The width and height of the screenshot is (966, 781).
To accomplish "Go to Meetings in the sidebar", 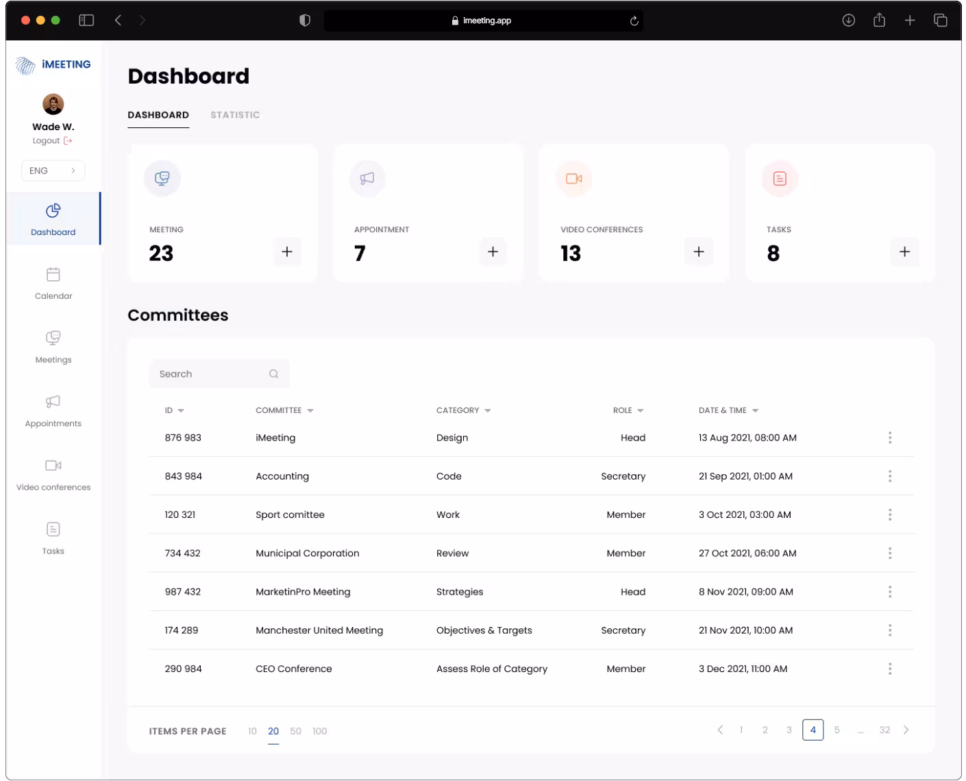I will click(53, 347).
